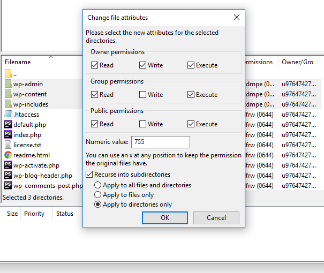Select the license.txt file name
Viewport: 324px width, 273px height.
27,145
